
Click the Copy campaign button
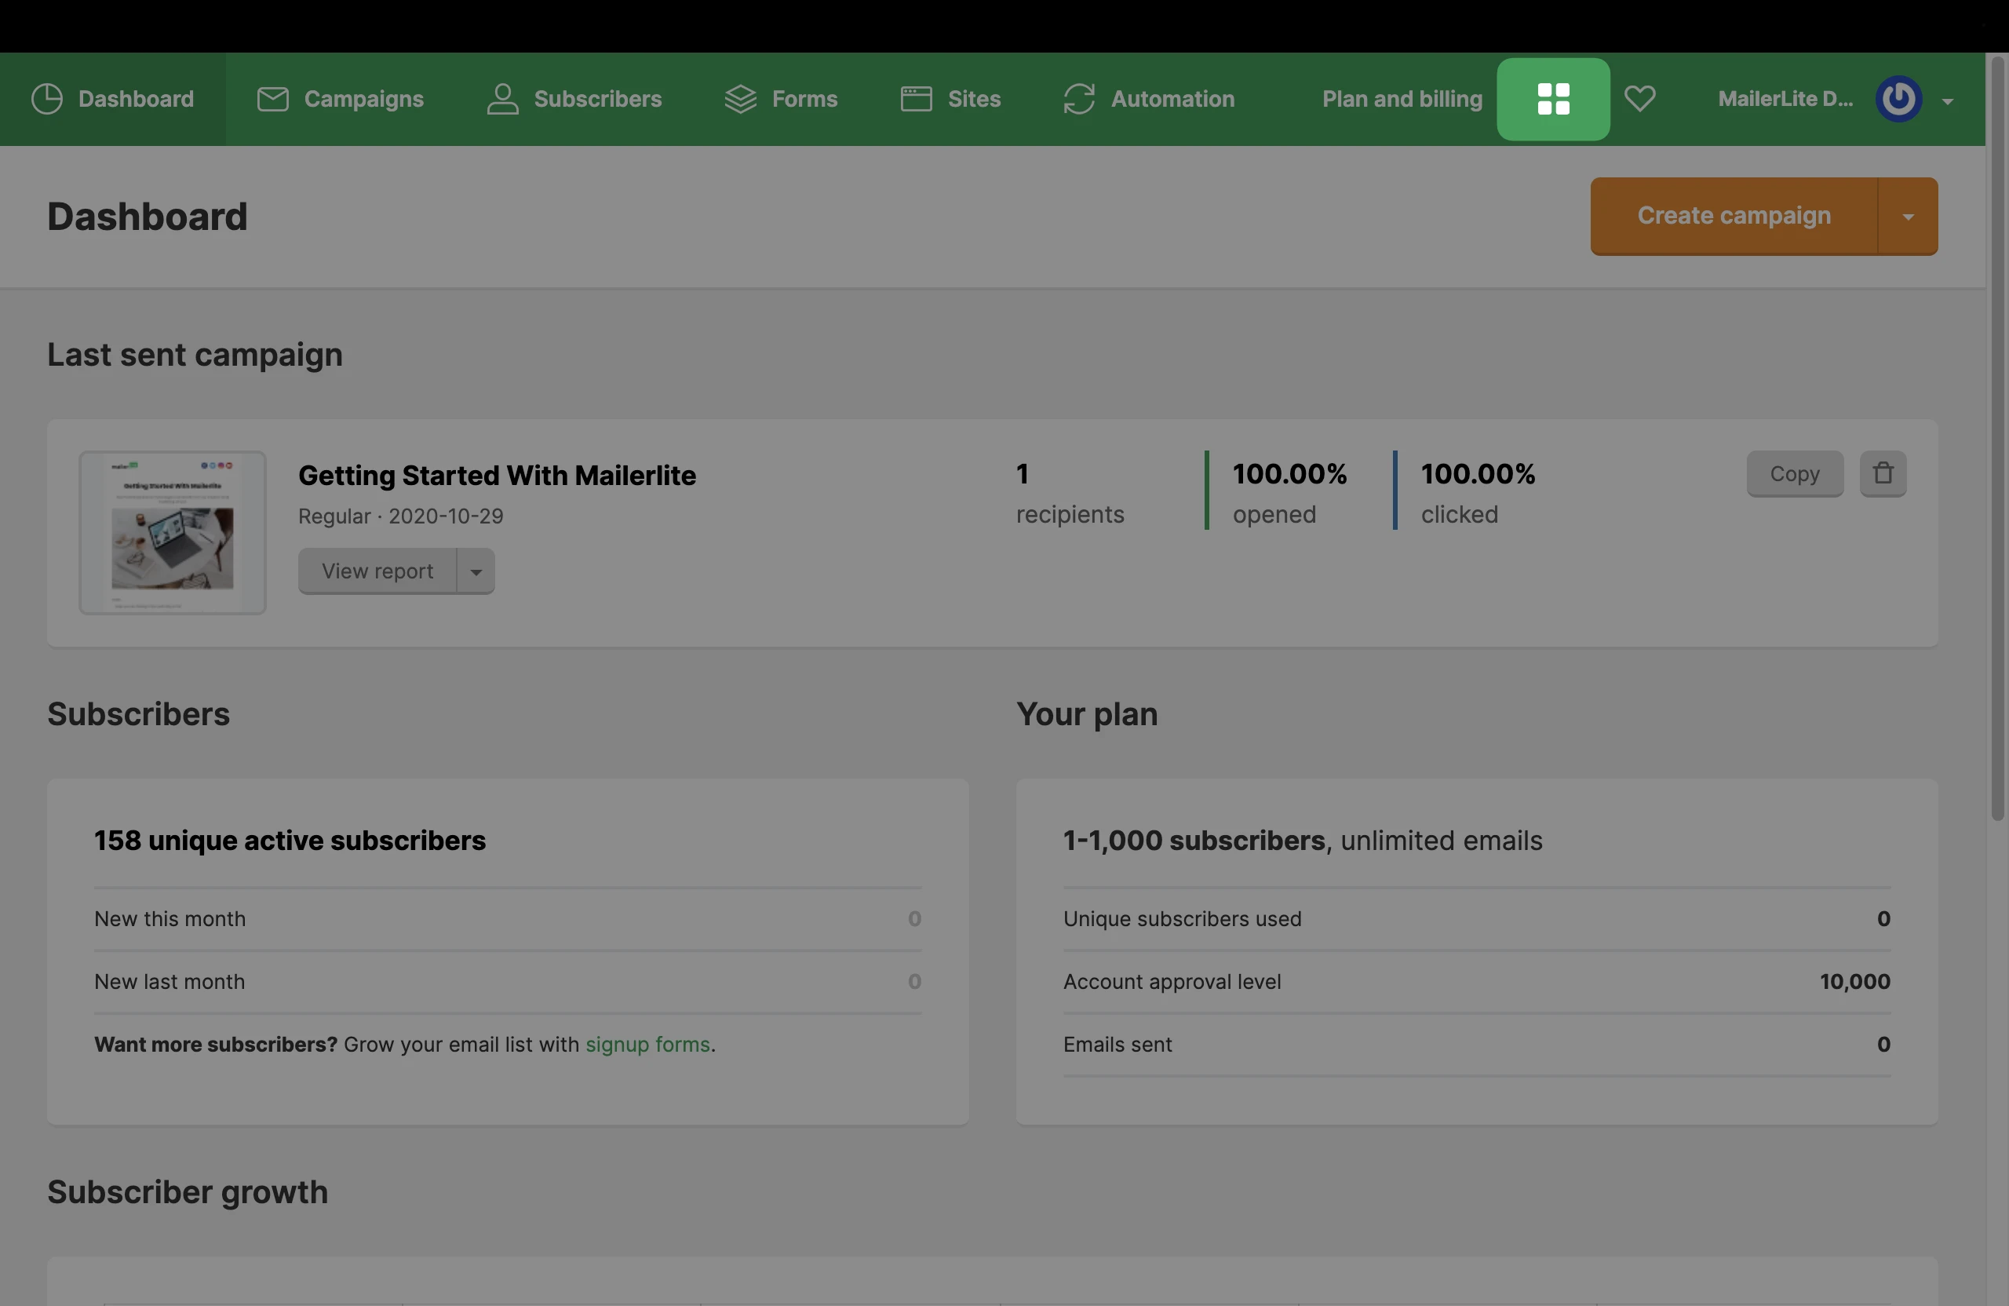pyautogui.click(x=1795, y=473)
